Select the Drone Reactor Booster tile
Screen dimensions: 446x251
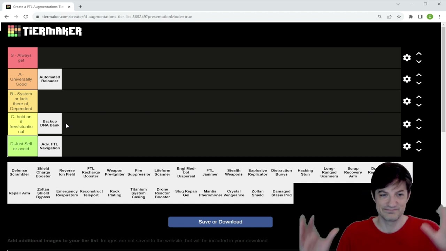click(162, 193)
